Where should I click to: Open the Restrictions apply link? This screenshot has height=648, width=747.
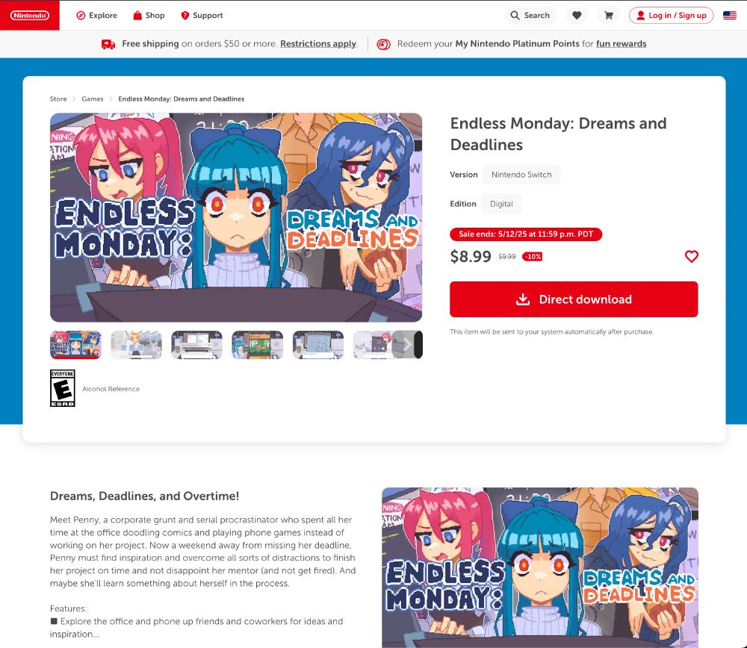[318, 44]
